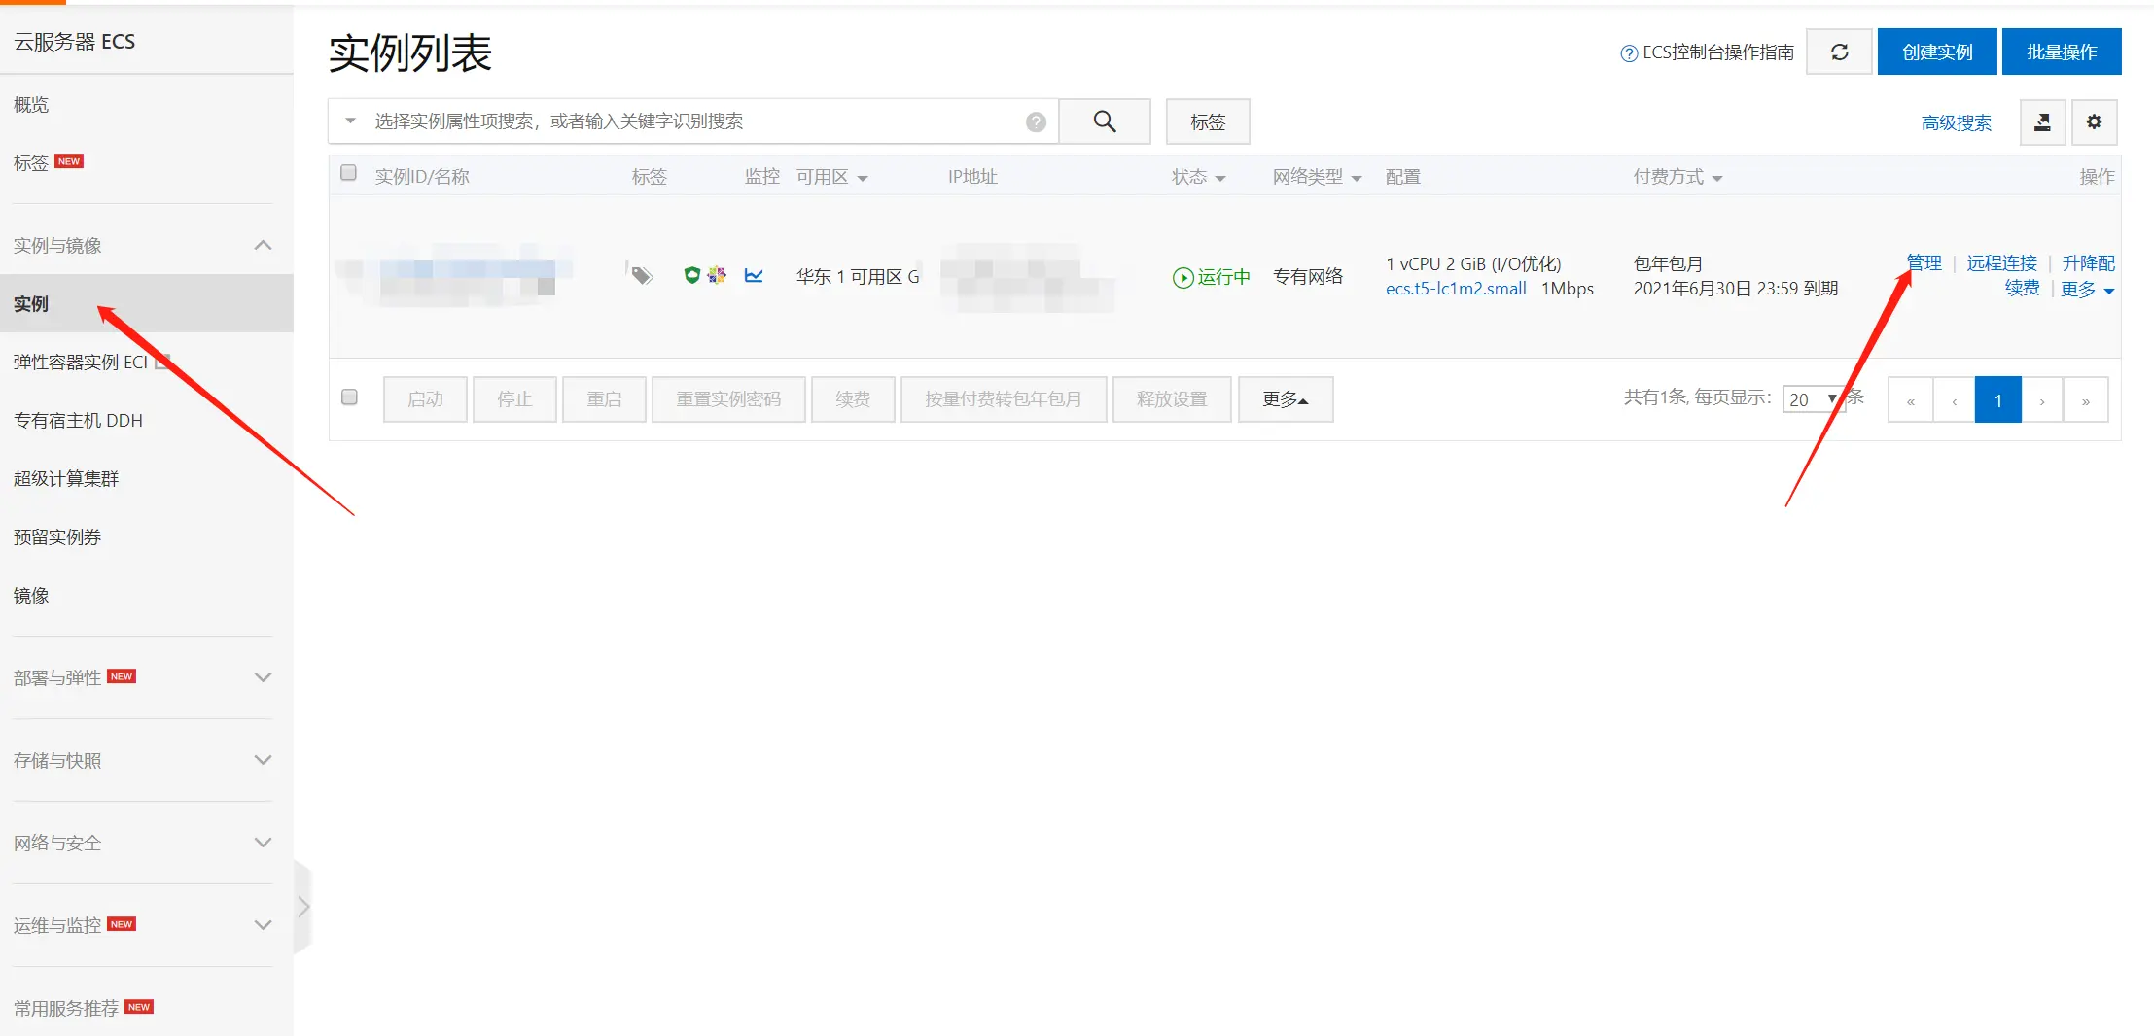This screenshot has width=2154, height=1036.
Task: Click the 创建实例 button
Action: [1937, 52]
